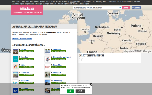Screen dimensions: 152x95
Task: Select the Bowling category
Action: coord(99,2)
